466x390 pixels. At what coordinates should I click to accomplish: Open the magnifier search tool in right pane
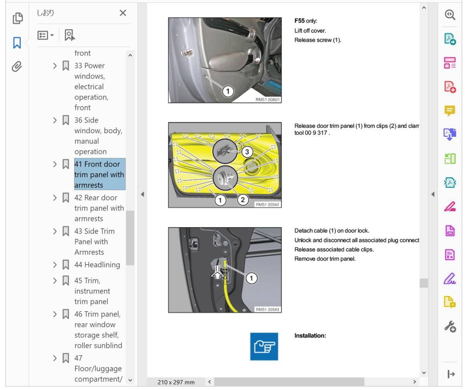[450, 15]
